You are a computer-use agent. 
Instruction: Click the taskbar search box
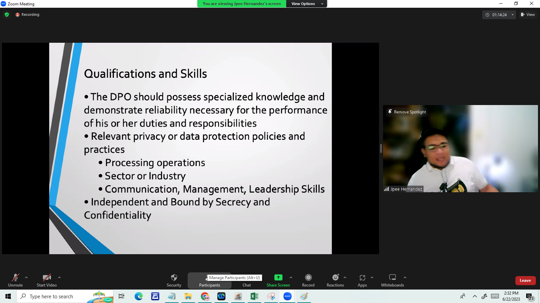point(65,296)
